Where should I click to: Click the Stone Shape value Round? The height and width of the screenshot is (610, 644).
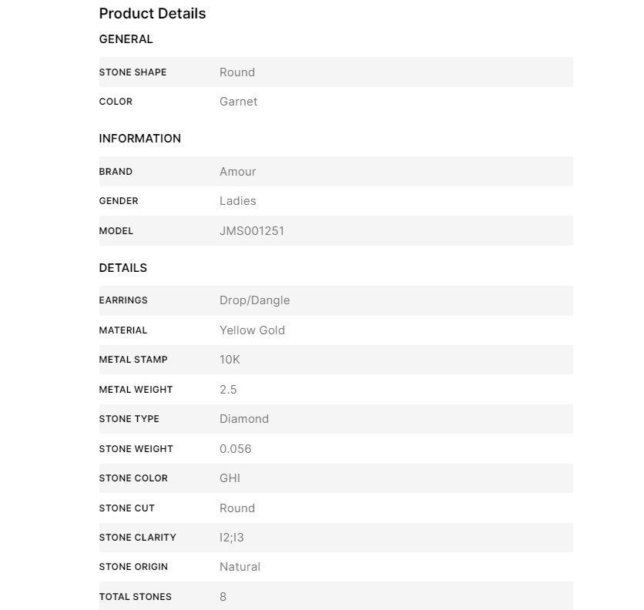coord(237,72)
